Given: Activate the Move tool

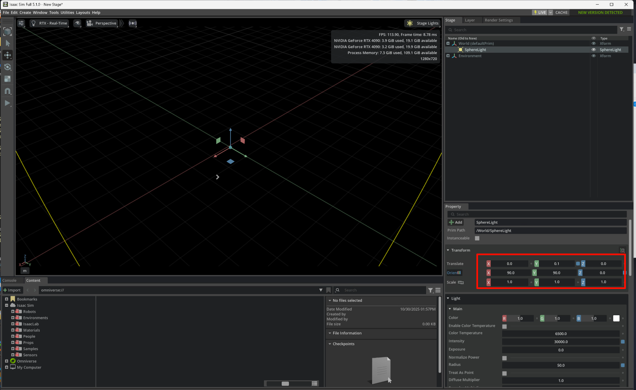Looking at the screenshot, I should pyautogui.click(x=8, y=55).
